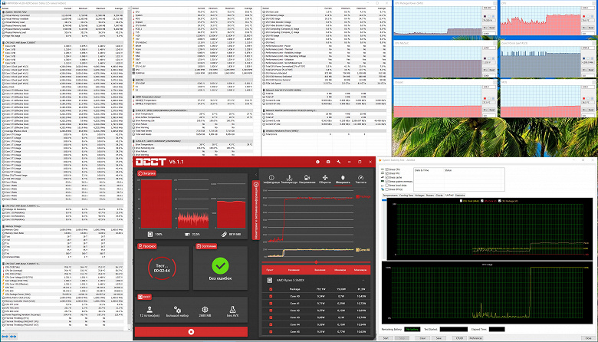
Task: Click red color swatch in CPU graph window
Action: (x=583, y=16)
